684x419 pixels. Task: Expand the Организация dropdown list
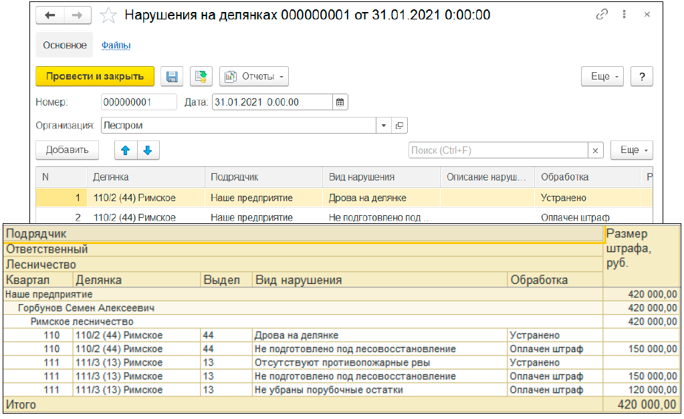tap(384, 126)
